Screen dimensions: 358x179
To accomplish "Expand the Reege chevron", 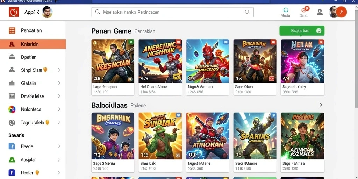I will [x=59, y=146].
